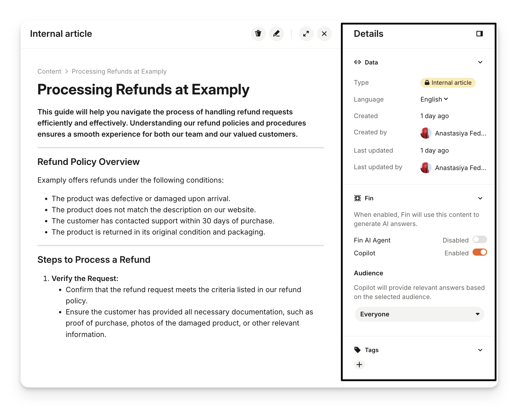
Task: Collapse the Data section chevron
Action: coord(480,62)
